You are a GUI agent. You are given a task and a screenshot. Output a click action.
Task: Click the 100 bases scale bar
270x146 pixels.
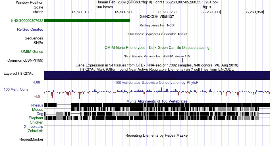point(157,7)
